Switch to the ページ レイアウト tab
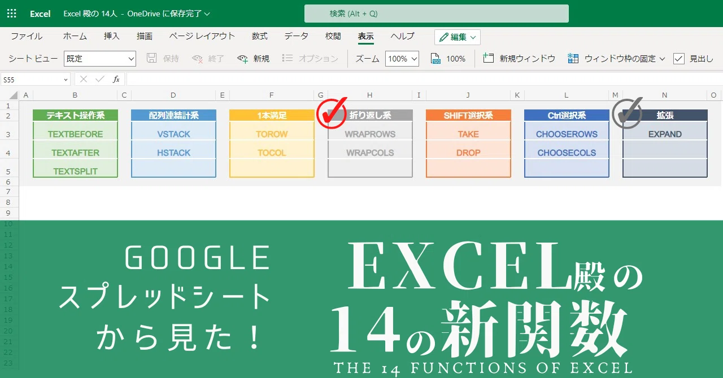The image size is (723, 378). [x=202, y=36]
